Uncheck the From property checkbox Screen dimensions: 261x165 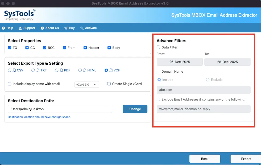coord(64,48)
